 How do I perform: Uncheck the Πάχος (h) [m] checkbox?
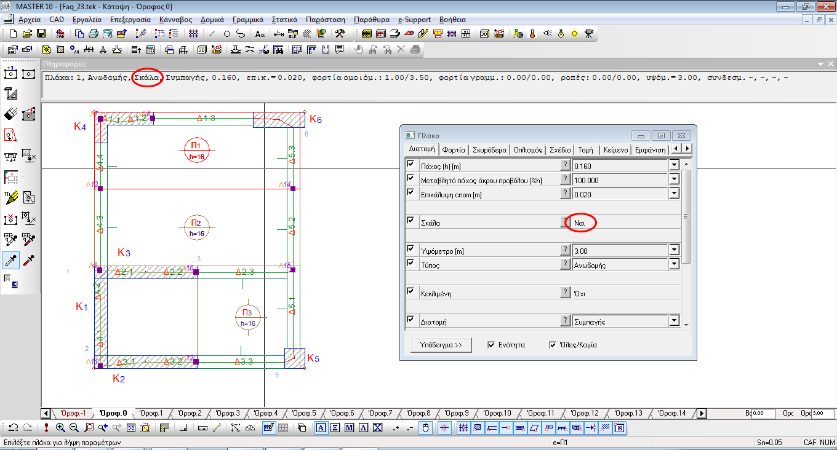411,165
